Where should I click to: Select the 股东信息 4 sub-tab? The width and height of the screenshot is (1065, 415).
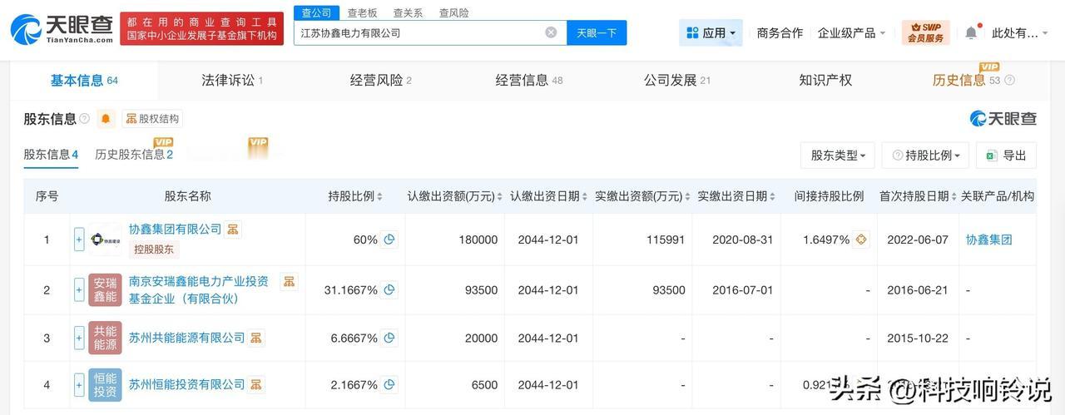pos(51,154)
